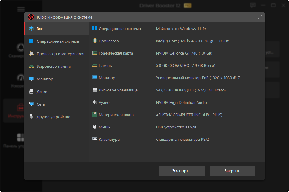Open feedback chat icon in Driver Booster title bar
289x192 pixels.
click(x=253, y=5)
